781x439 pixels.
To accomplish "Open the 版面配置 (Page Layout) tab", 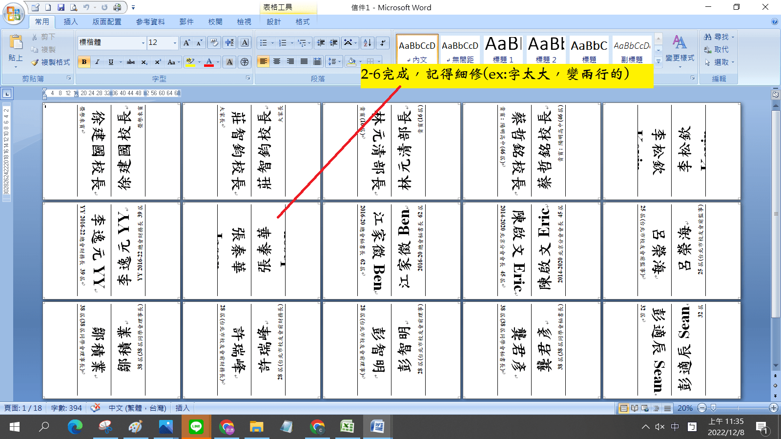I will (x=107, y=22).
